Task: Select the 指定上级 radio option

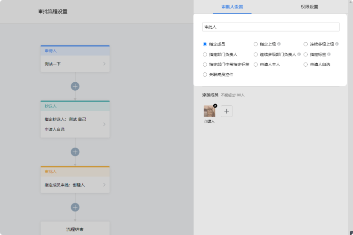Action: point(256,44)
